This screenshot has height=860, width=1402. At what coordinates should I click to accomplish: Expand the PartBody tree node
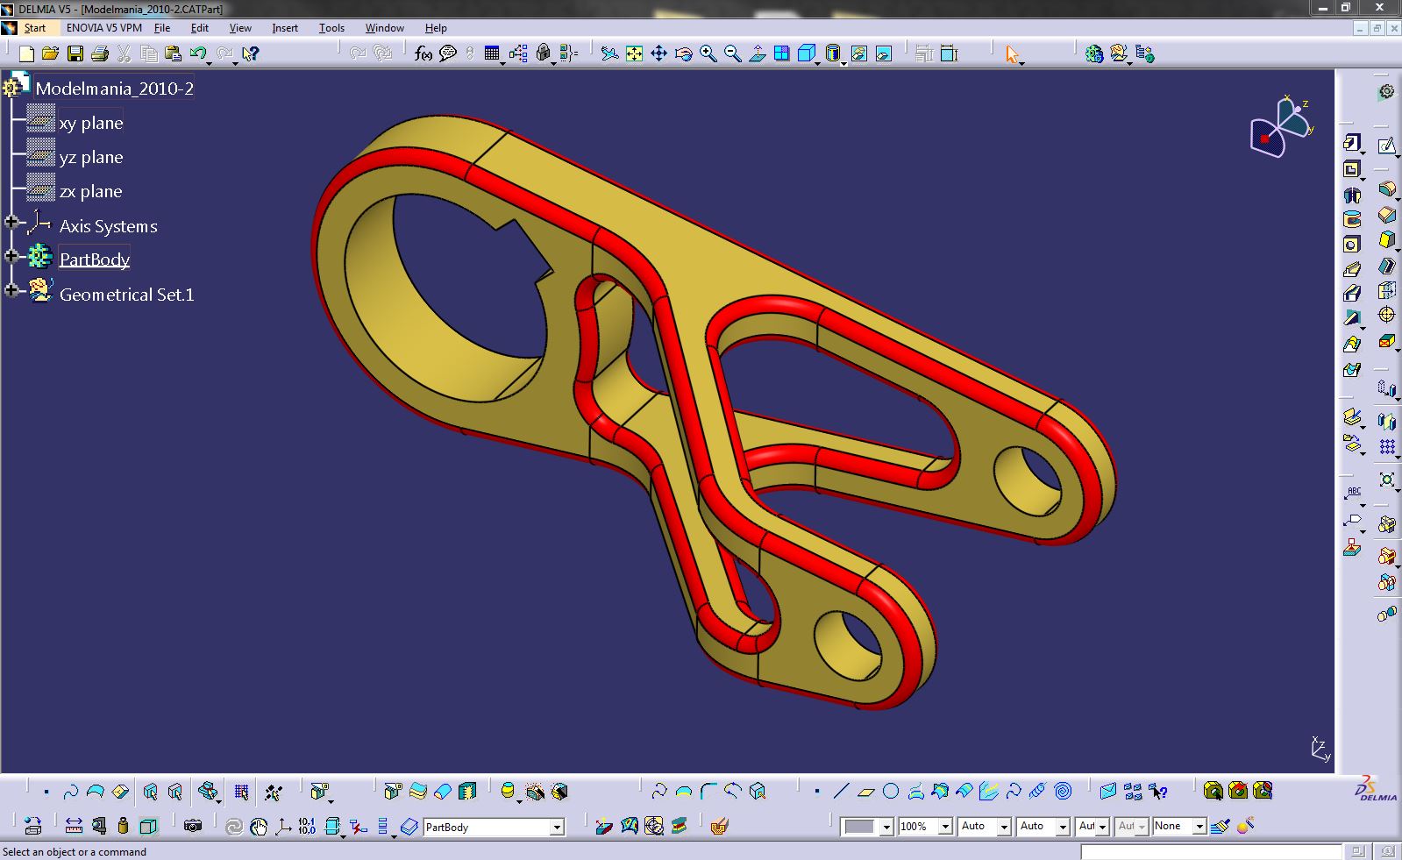(x=11, y=256)
